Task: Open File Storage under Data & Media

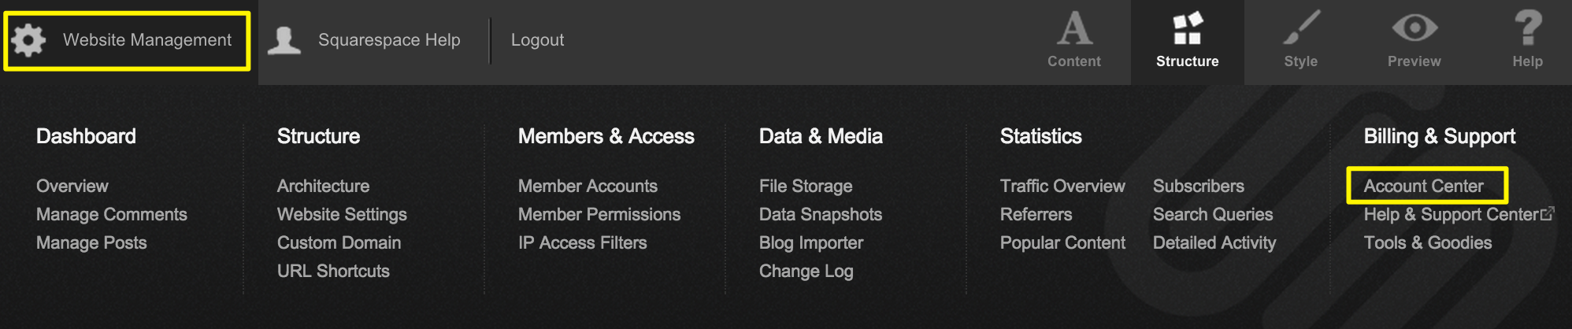Action: click(x=806, y=186)
